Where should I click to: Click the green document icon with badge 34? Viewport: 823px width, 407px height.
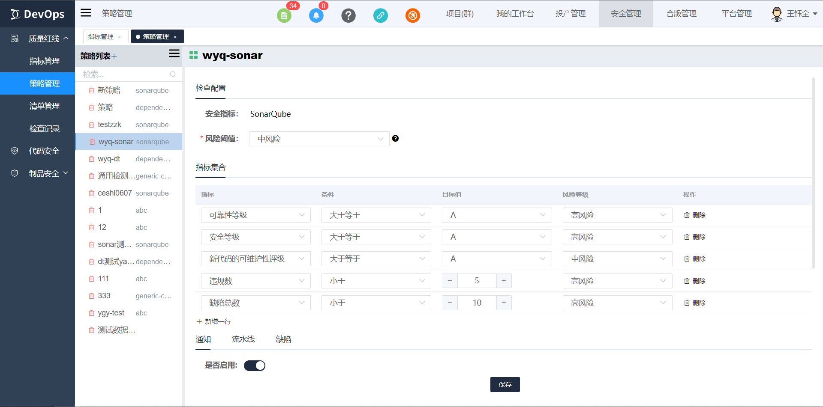[284, 16]
